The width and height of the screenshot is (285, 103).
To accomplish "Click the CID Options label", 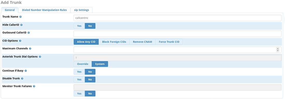I will click(x=10, y=41).
